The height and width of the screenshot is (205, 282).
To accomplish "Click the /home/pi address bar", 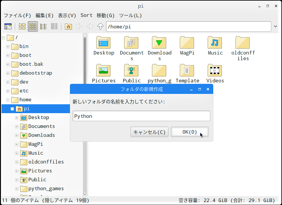I will [189, 26].
